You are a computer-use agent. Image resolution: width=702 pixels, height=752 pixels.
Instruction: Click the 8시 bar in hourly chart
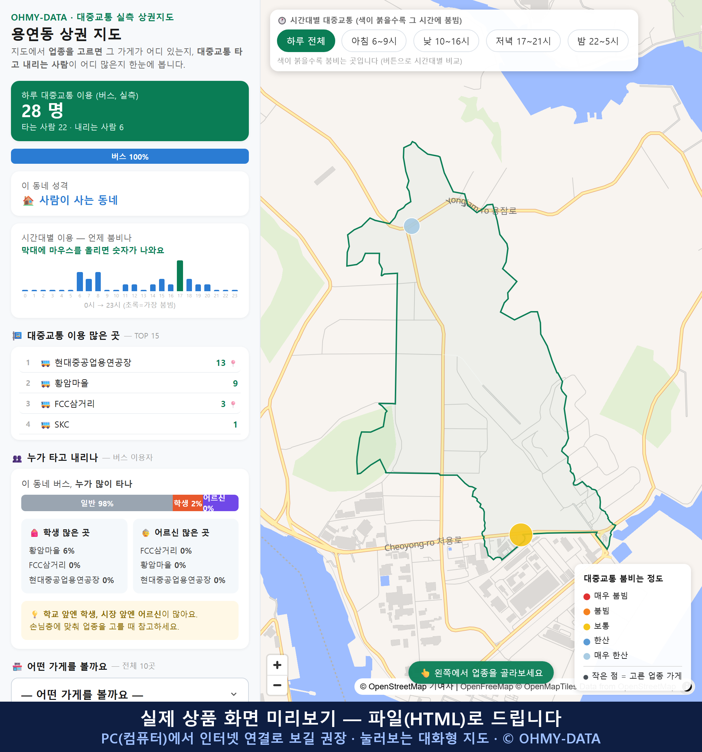(x=98, y=281)
